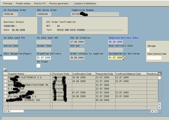
Task: Click the DOC Sales Order field
Action: [44, 14]
